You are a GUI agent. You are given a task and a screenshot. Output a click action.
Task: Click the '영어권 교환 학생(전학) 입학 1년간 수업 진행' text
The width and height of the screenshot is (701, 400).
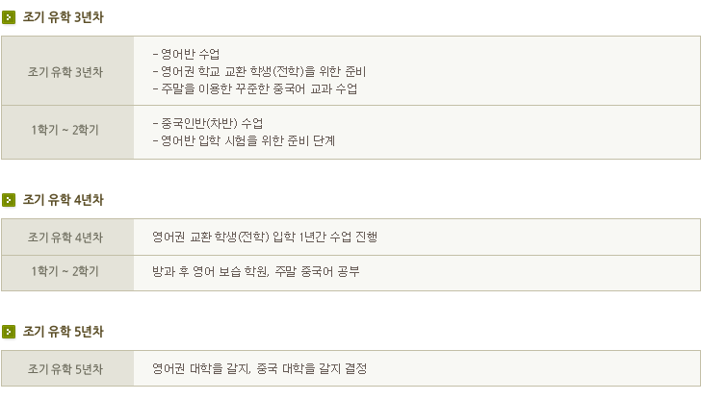click(272, 237)
